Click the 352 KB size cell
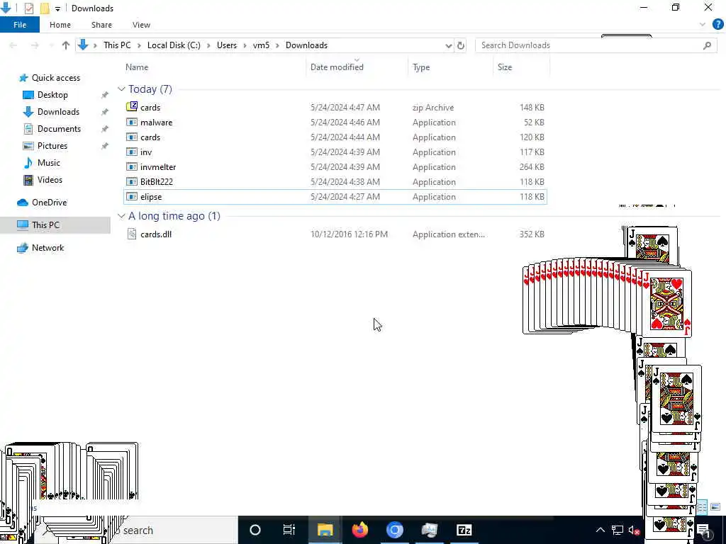The width and height of the screenshot is (726, 544). pyautogui.click(x=532, y=234)
